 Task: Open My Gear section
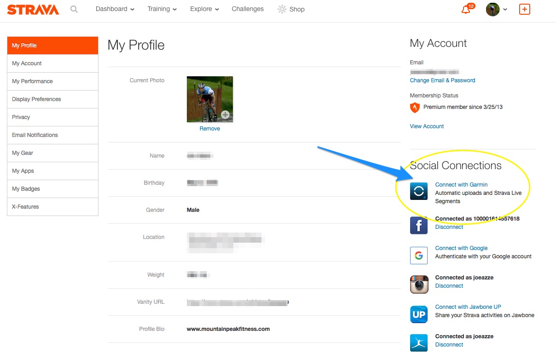click(52, 153)
